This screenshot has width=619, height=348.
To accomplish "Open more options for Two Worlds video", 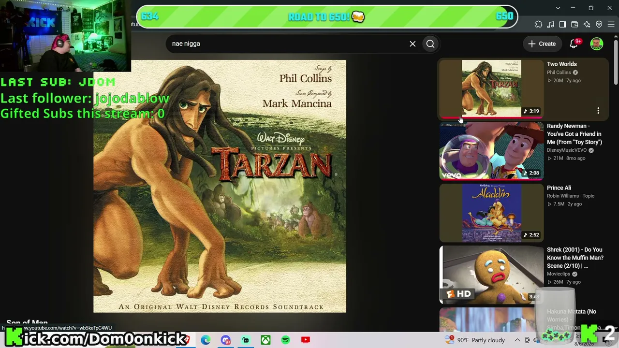I will point(598,111).
